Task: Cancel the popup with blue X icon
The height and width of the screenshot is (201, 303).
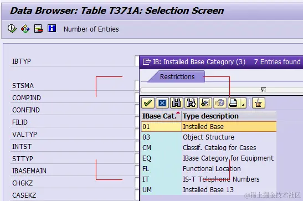Action: (162, 103)
